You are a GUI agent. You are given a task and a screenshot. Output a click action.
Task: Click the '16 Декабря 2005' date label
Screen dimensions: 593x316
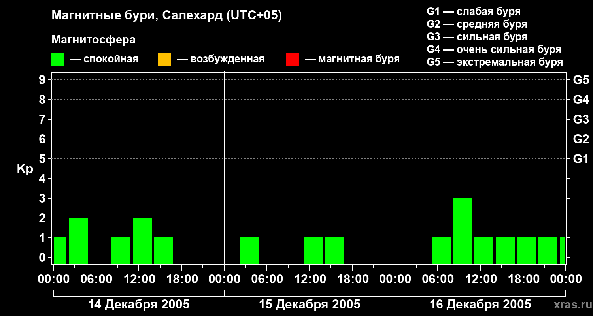480,305
